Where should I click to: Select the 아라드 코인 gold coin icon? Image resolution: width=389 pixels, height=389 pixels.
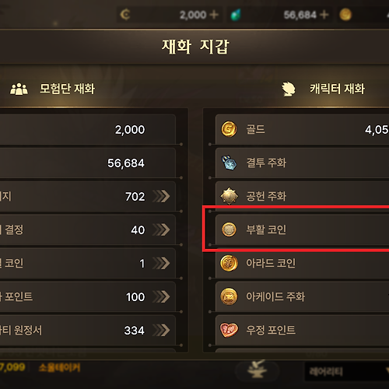coord(229,263)
